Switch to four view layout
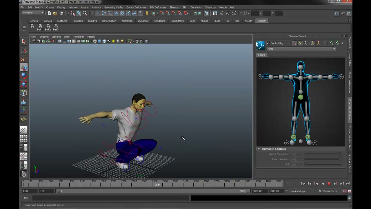 [x=24, y=139]
